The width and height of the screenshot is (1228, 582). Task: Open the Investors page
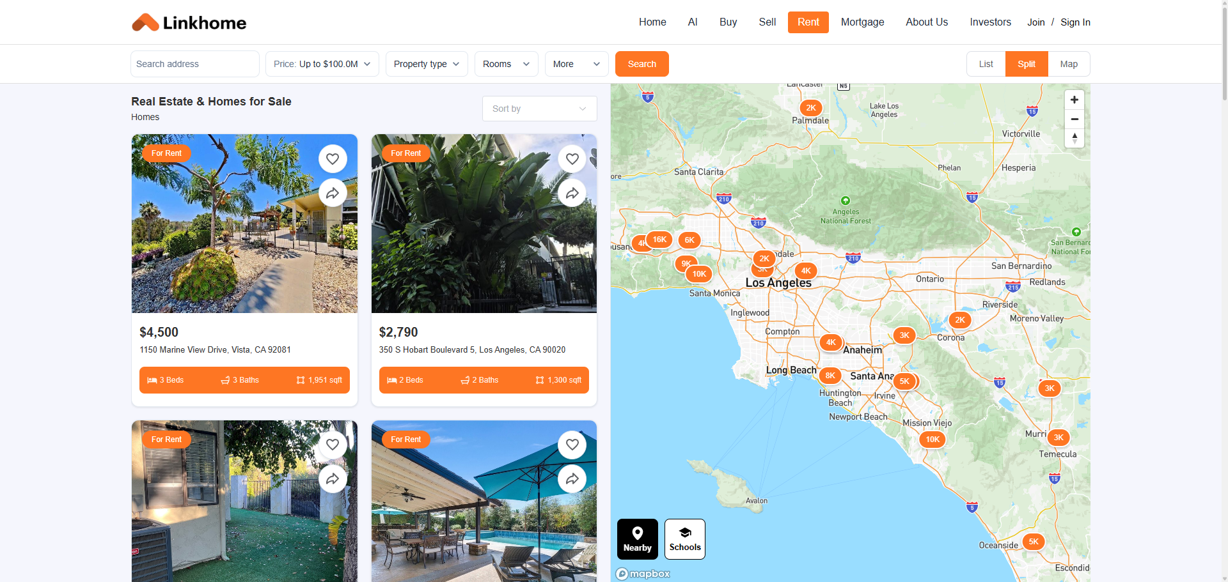pos(990,22)
